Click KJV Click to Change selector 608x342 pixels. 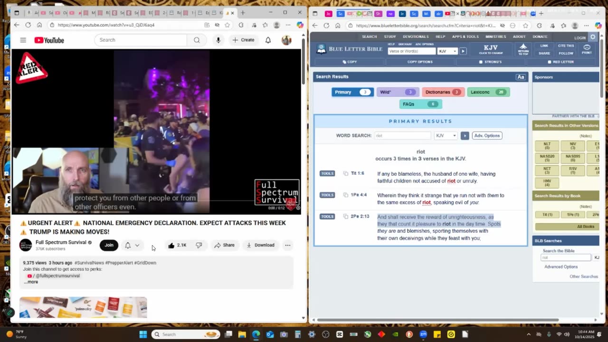pos(490,49)
